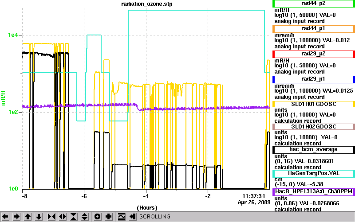The width and height of the screenshot is (355, 222).
Task: Click the 1e0 y-axis label
Action: 13,188
